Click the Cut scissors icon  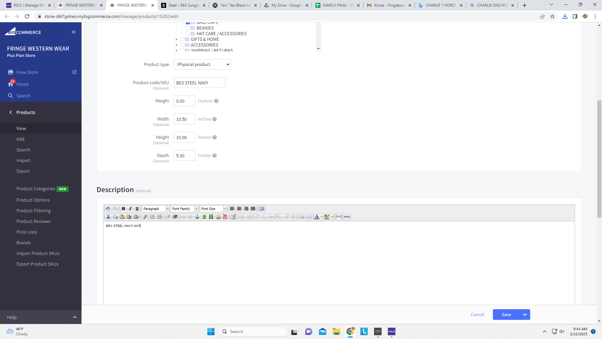pyautogui.click(x=108, y=217)
